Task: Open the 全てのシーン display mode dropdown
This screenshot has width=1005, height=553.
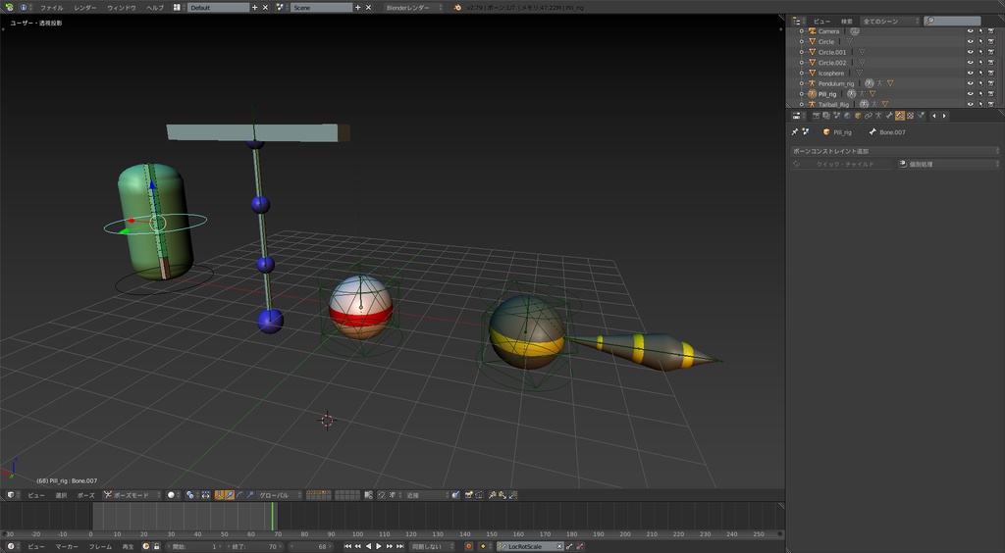Action: [889, 22]
